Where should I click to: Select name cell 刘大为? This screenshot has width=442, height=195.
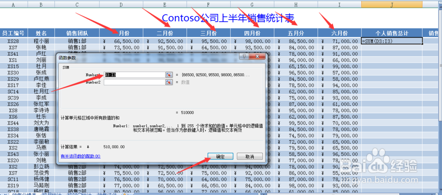pyautogui.click(x=41, y=123)
